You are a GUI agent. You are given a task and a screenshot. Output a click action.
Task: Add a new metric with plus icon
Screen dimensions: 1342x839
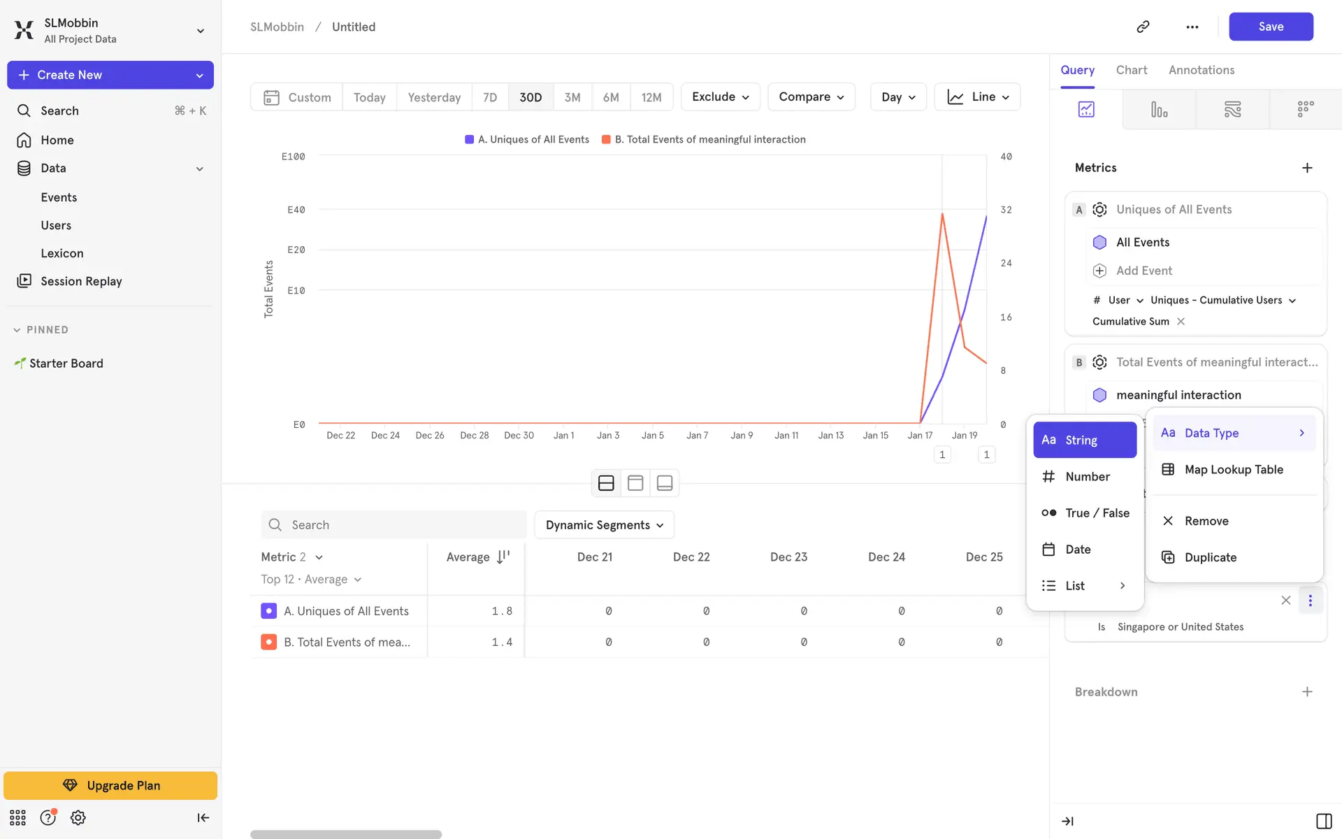click(x=1307, y=168)
